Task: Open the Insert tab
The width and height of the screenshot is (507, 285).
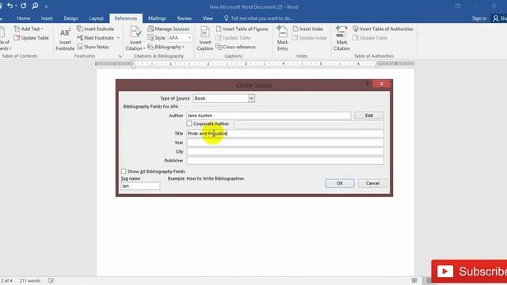Action: (x=47, y=18)
